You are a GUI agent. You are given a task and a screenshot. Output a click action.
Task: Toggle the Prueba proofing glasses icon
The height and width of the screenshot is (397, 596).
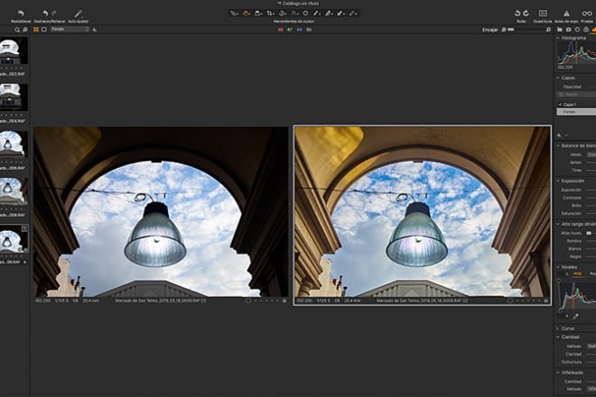coord(587,14)
